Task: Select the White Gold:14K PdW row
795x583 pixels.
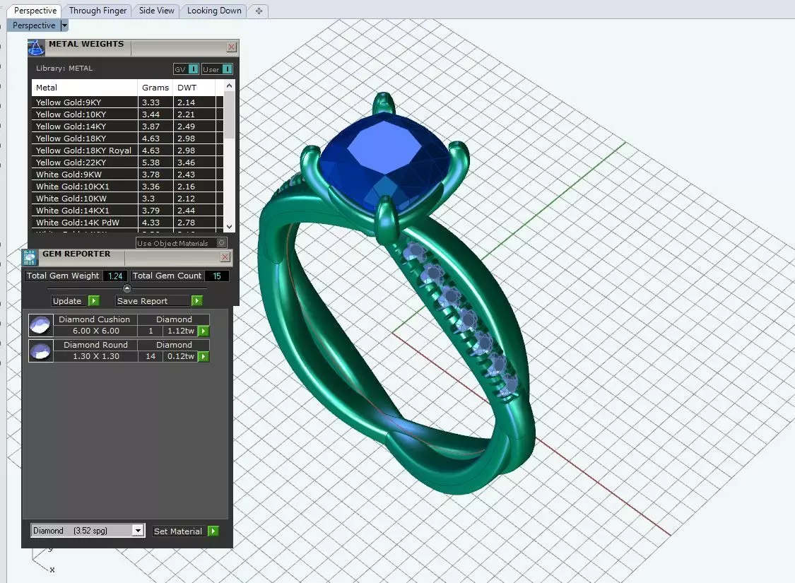Action: [127, 223]
